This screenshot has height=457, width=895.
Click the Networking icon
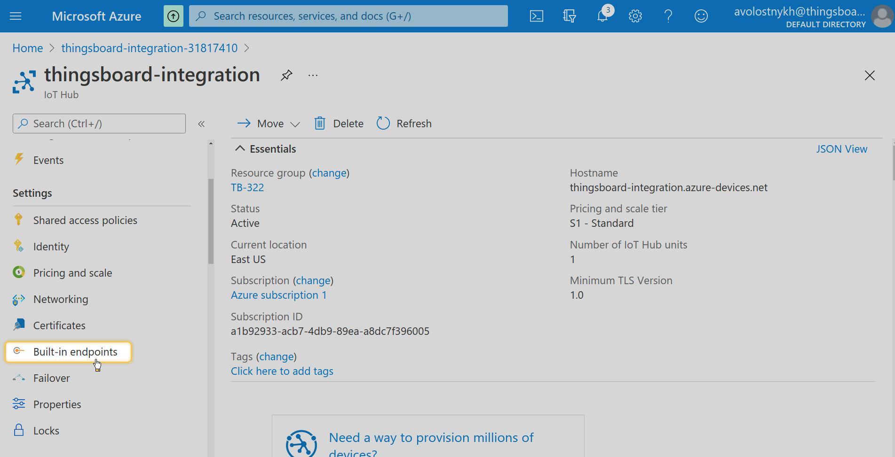(19, 299)
